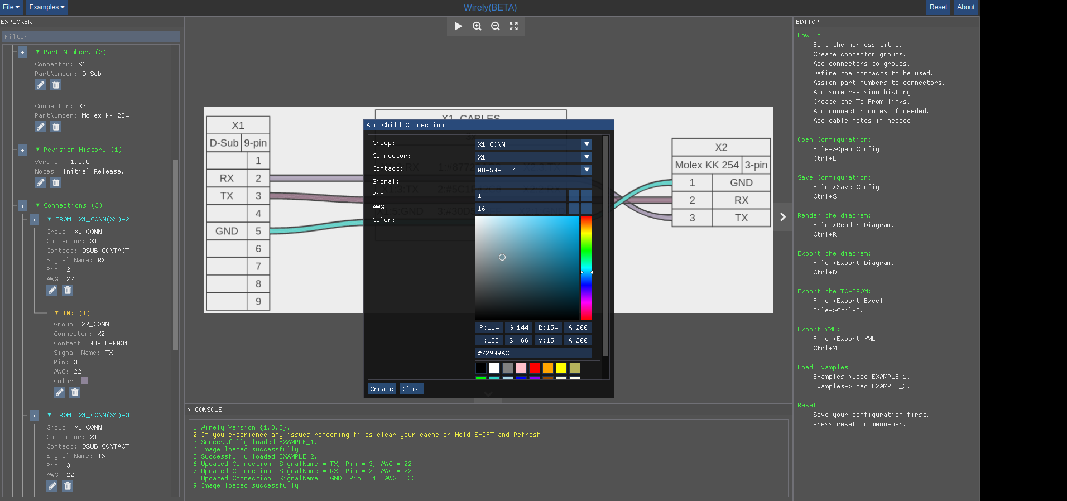Click the zoom out magnifier icon
This screenshot has height=501, width=1067.
click(496, 26)
